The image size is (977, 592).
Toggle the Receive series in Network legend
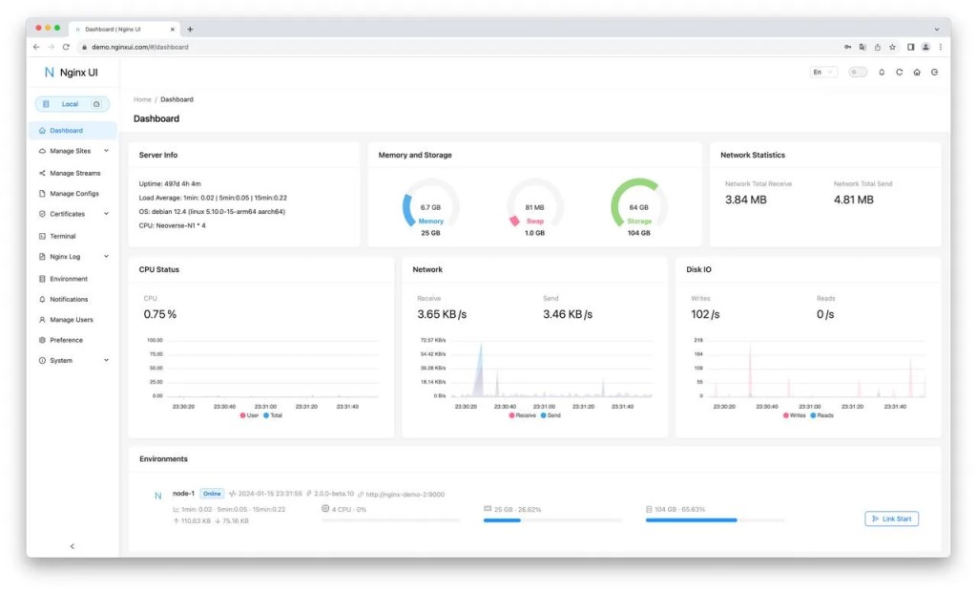(523, 415)
